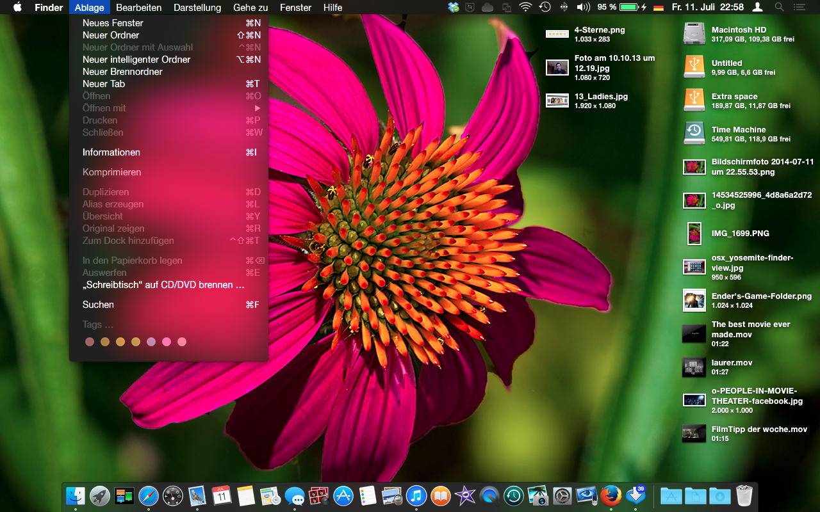Open the App Store dock icon
Viewport: 820px width, 512px height.
343,496
